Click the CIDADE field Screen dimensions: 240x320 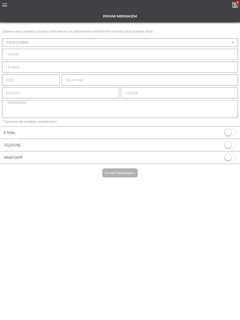179,93
